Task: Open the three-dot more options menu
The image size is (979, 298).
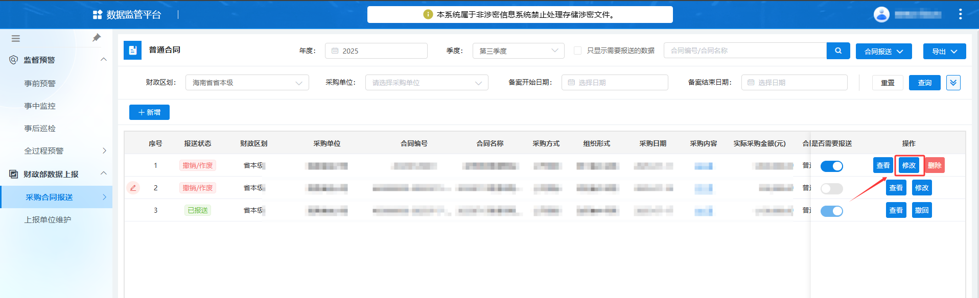Action: [x=960, y=14]
